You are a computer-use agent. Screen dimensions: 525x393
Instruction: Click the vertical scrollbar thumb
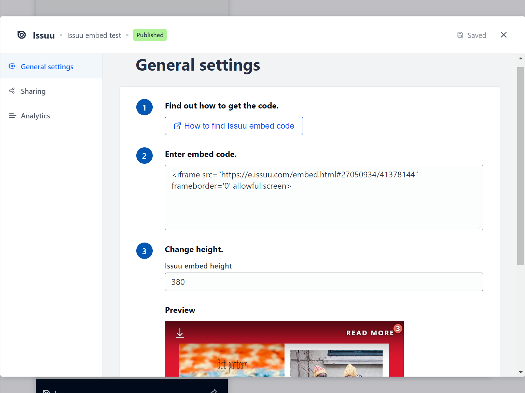click(x=521, y=166)
